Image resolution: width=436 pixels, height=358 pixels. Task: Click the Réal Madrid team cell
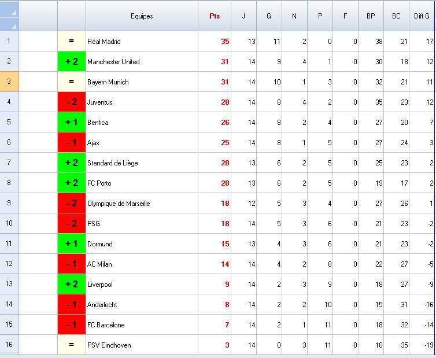(x=142, y=42)
